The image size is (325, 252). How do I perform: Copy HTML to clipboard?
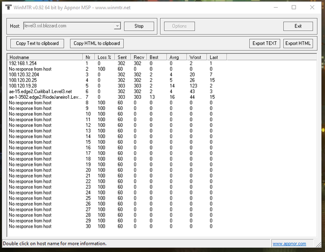click(x=97, y=43)
